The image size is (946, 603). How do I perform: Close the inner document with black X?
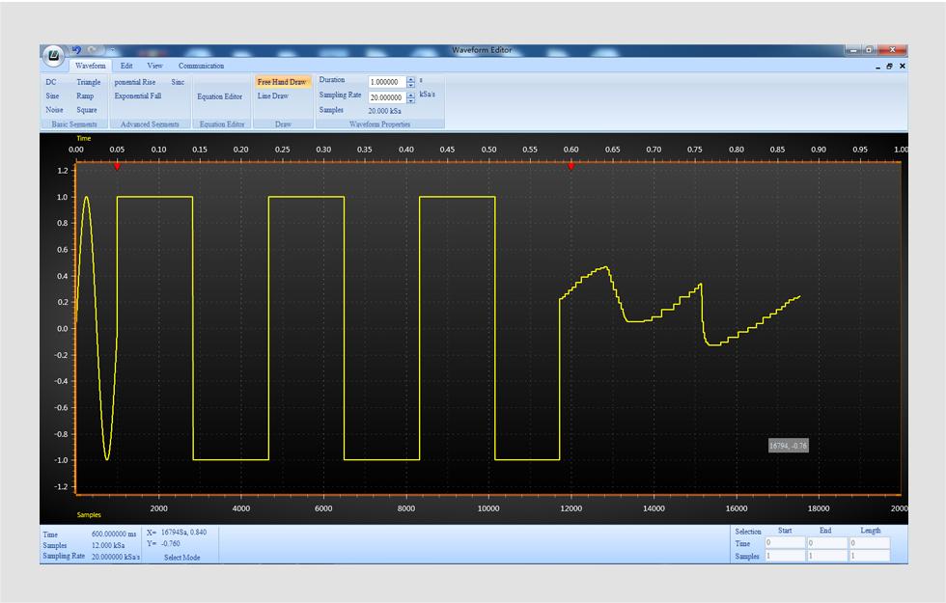[x=903, y=67]
